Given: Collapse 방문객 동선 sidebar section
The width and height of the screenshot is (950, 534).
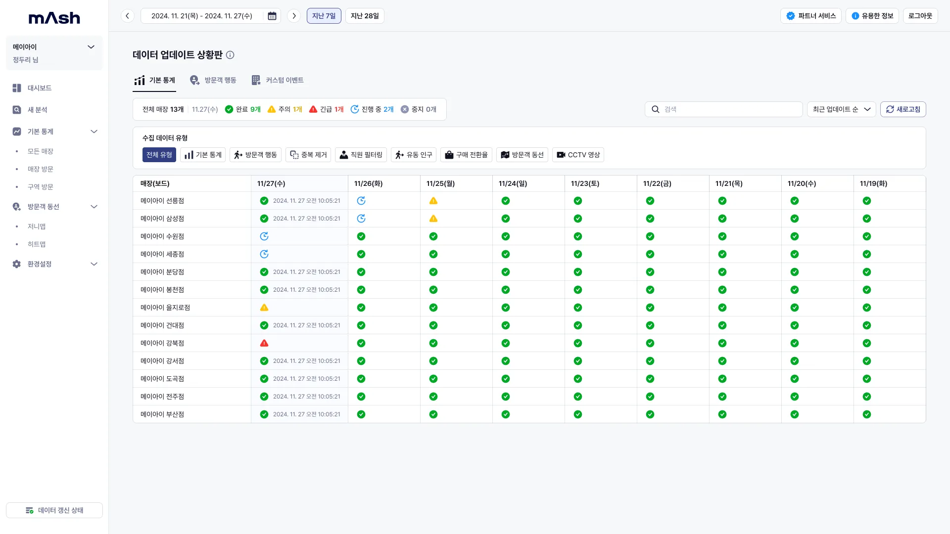Looking at the screenshot, I should (x=94, y=207).
